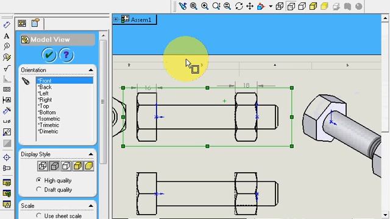
Task: Choose Use sheet scale radio option
Action: [x=38, y=215]
